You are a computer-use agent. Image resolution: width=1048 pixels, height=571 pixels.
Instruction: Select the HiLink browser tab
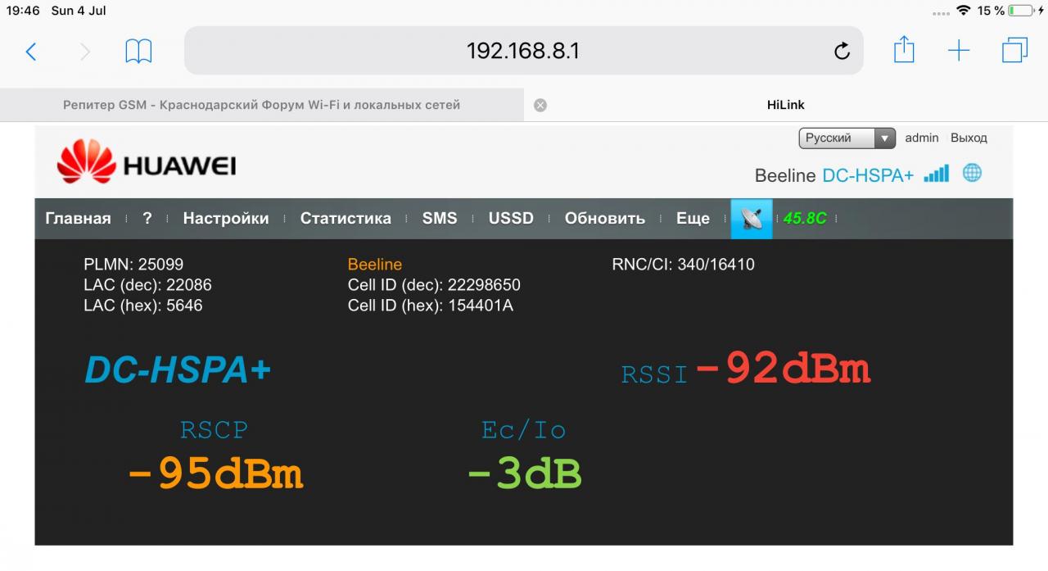(785, 105)
